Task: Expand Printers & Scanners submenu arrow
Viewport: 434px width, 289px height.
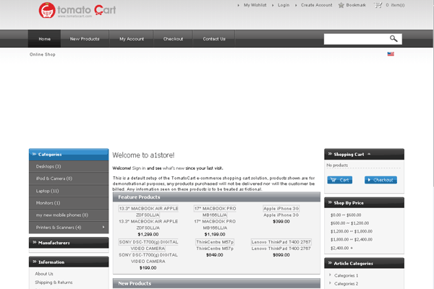Action: (104, 228)
